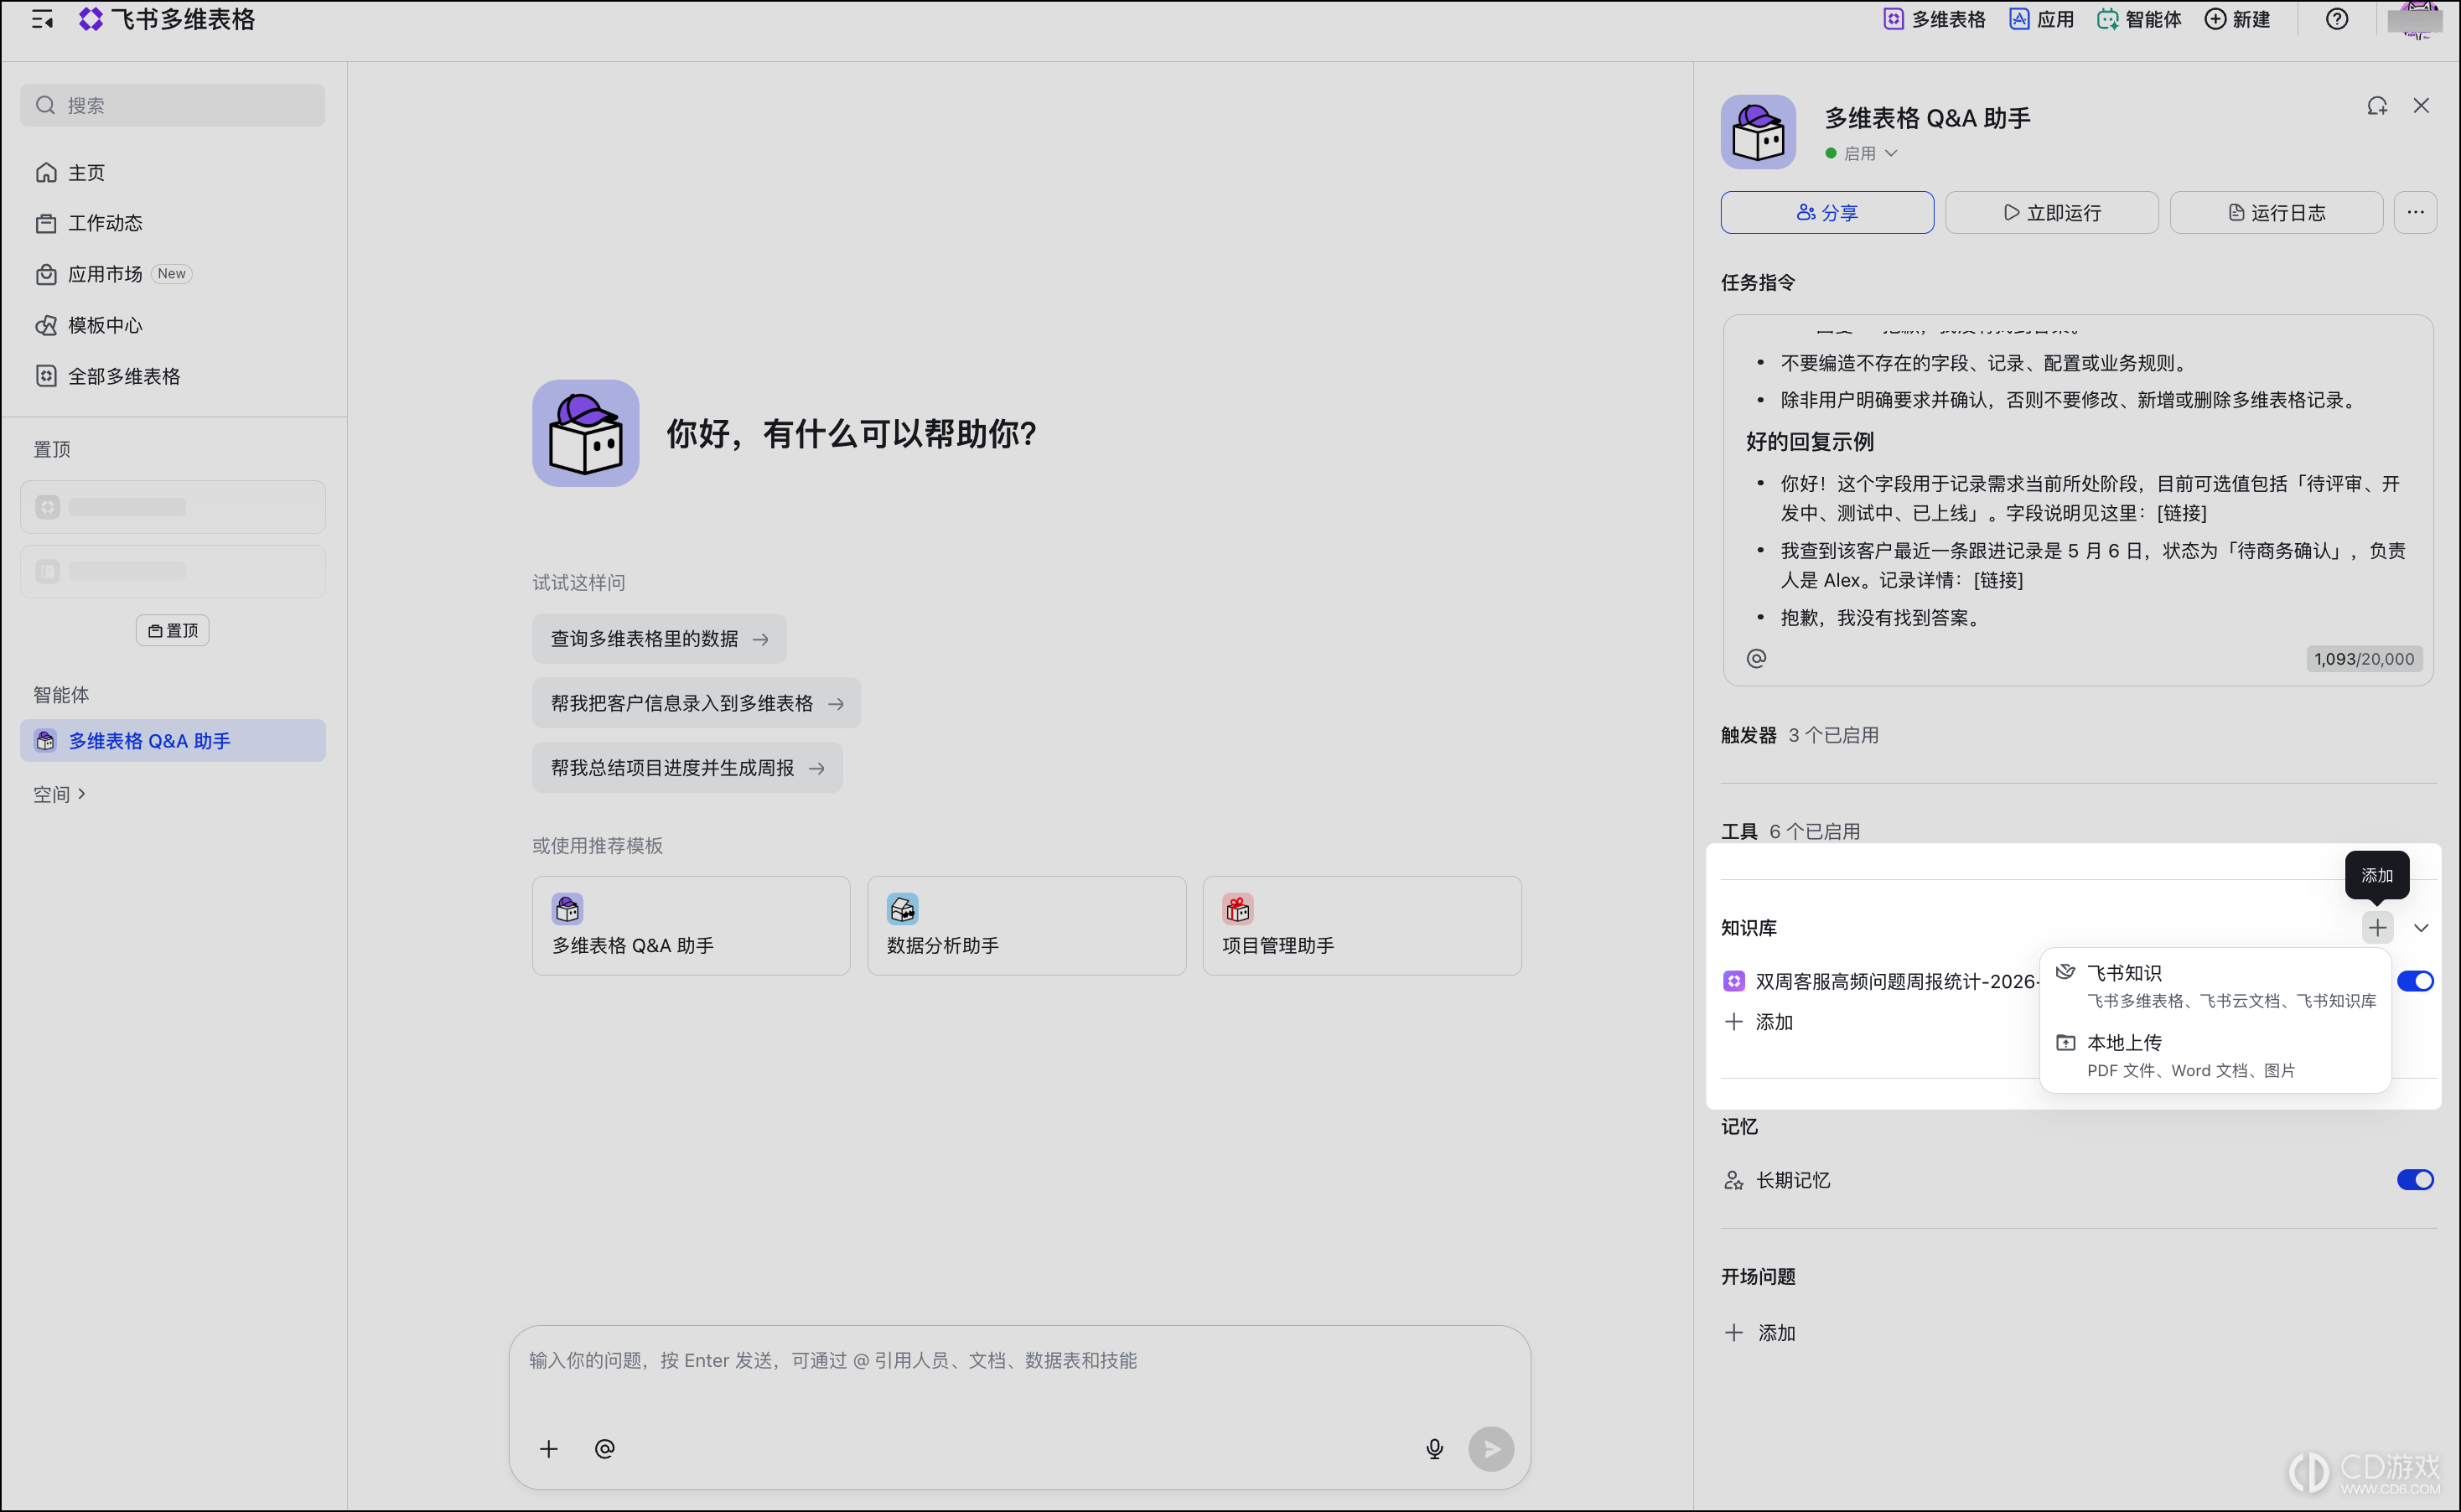Expand the 空间 section

60,794
